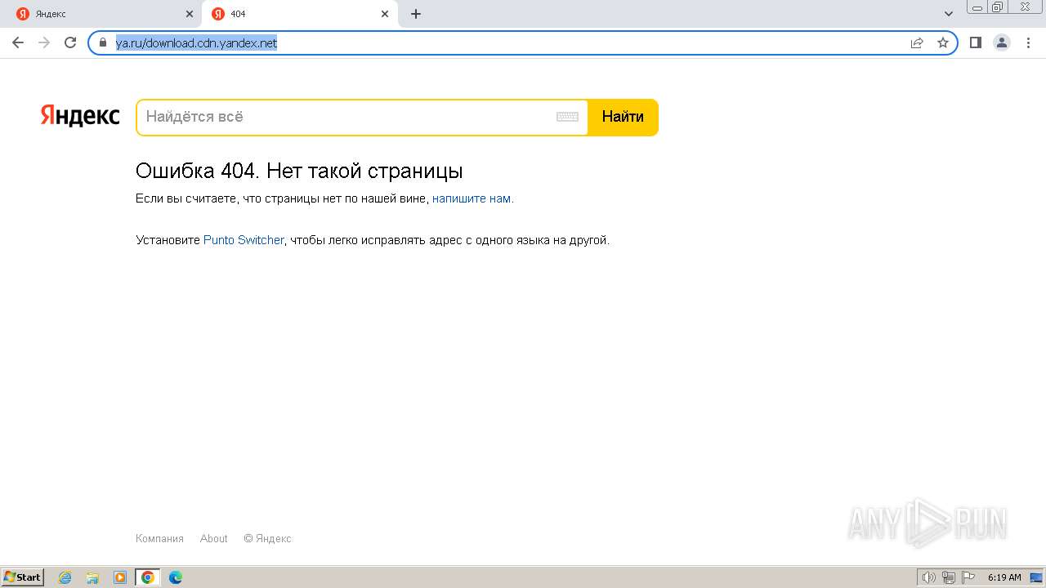Expand the tab search dropdown arrow
Viewport: 1046px width, 588px height.
[x=949, y=14]
